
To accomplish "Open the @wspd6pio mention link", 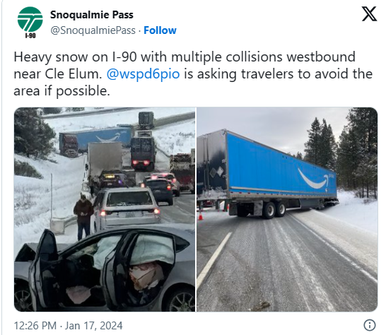I will pos(143,74).
